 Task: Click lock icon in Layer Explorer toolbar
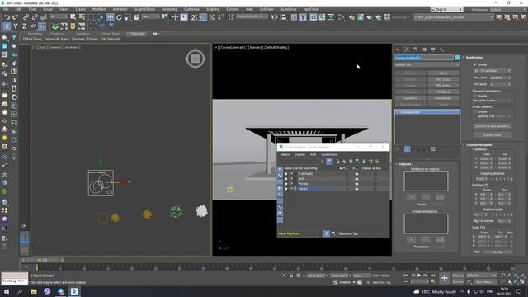point(337,162)
